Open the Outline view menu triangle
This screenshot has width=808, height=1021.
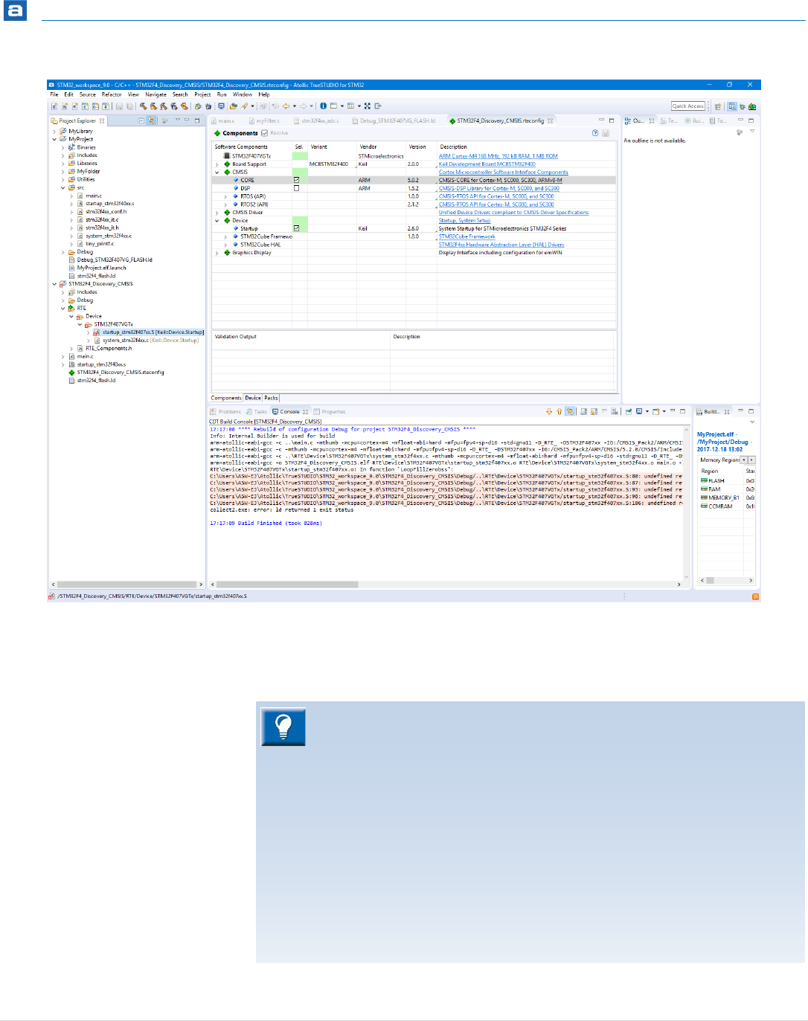(x=752, y=132)
